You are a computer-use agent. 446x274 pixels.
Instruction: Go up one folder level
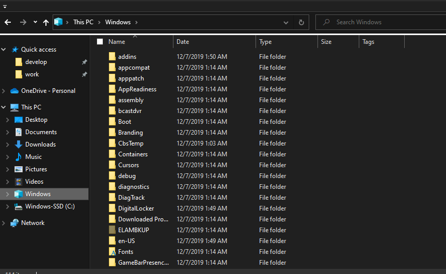coord(46,23)
